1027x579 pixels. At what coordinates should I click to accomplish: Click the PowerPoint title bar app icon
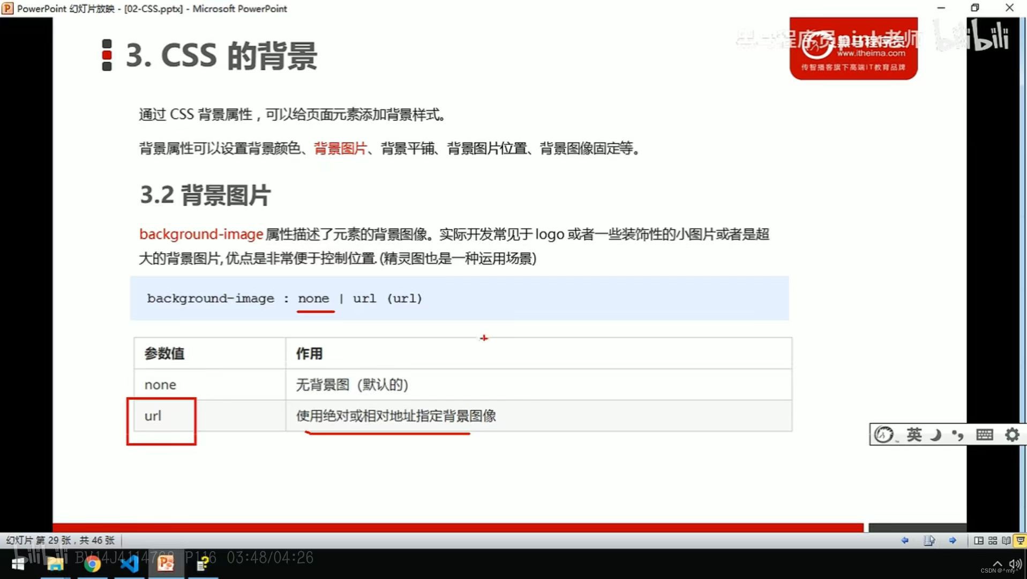click(8, 8)
